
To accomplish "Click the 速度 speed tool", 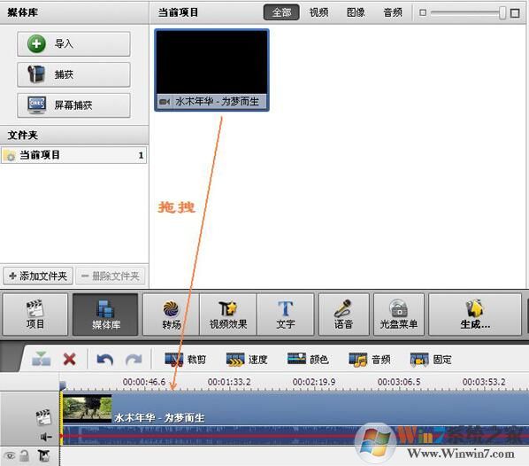I will pyautogui.click(x=247, y=360).
